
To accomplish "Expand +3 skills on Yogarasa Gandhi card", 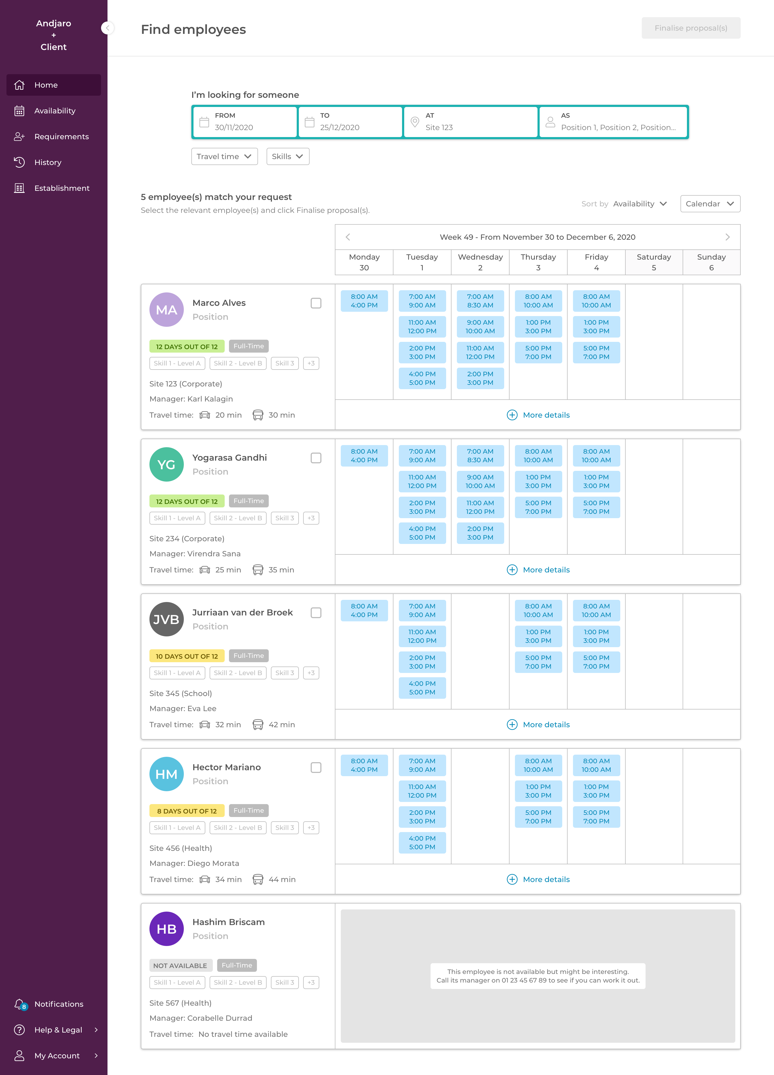I will pyautogui.click(x=311, y=518).
